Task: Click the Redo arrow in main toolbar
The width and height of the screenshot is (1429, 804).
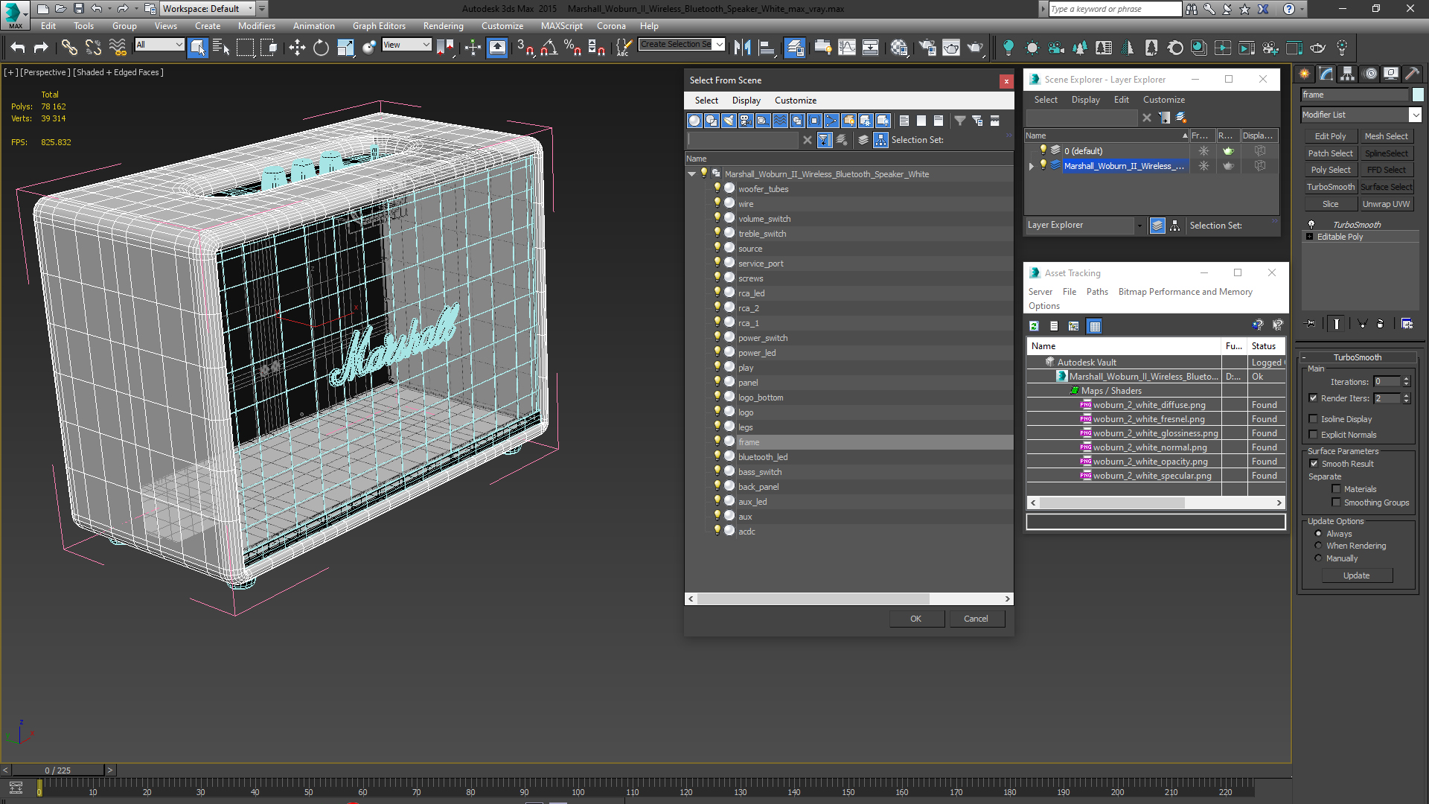Action: click(41, 48)
